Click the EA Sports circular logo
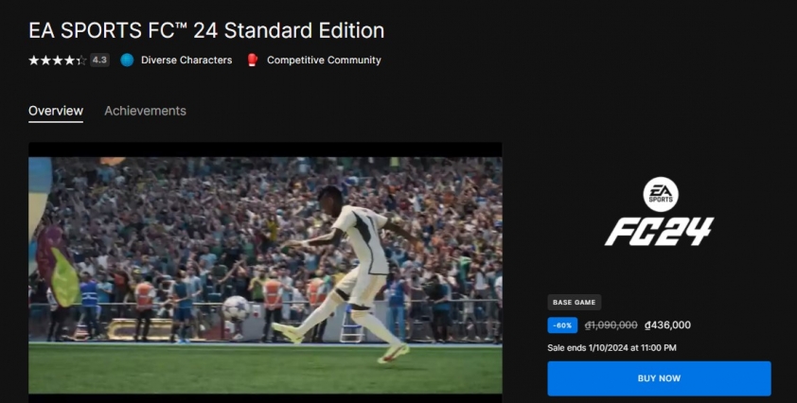The image size is (797, 403). coord(661,194)
